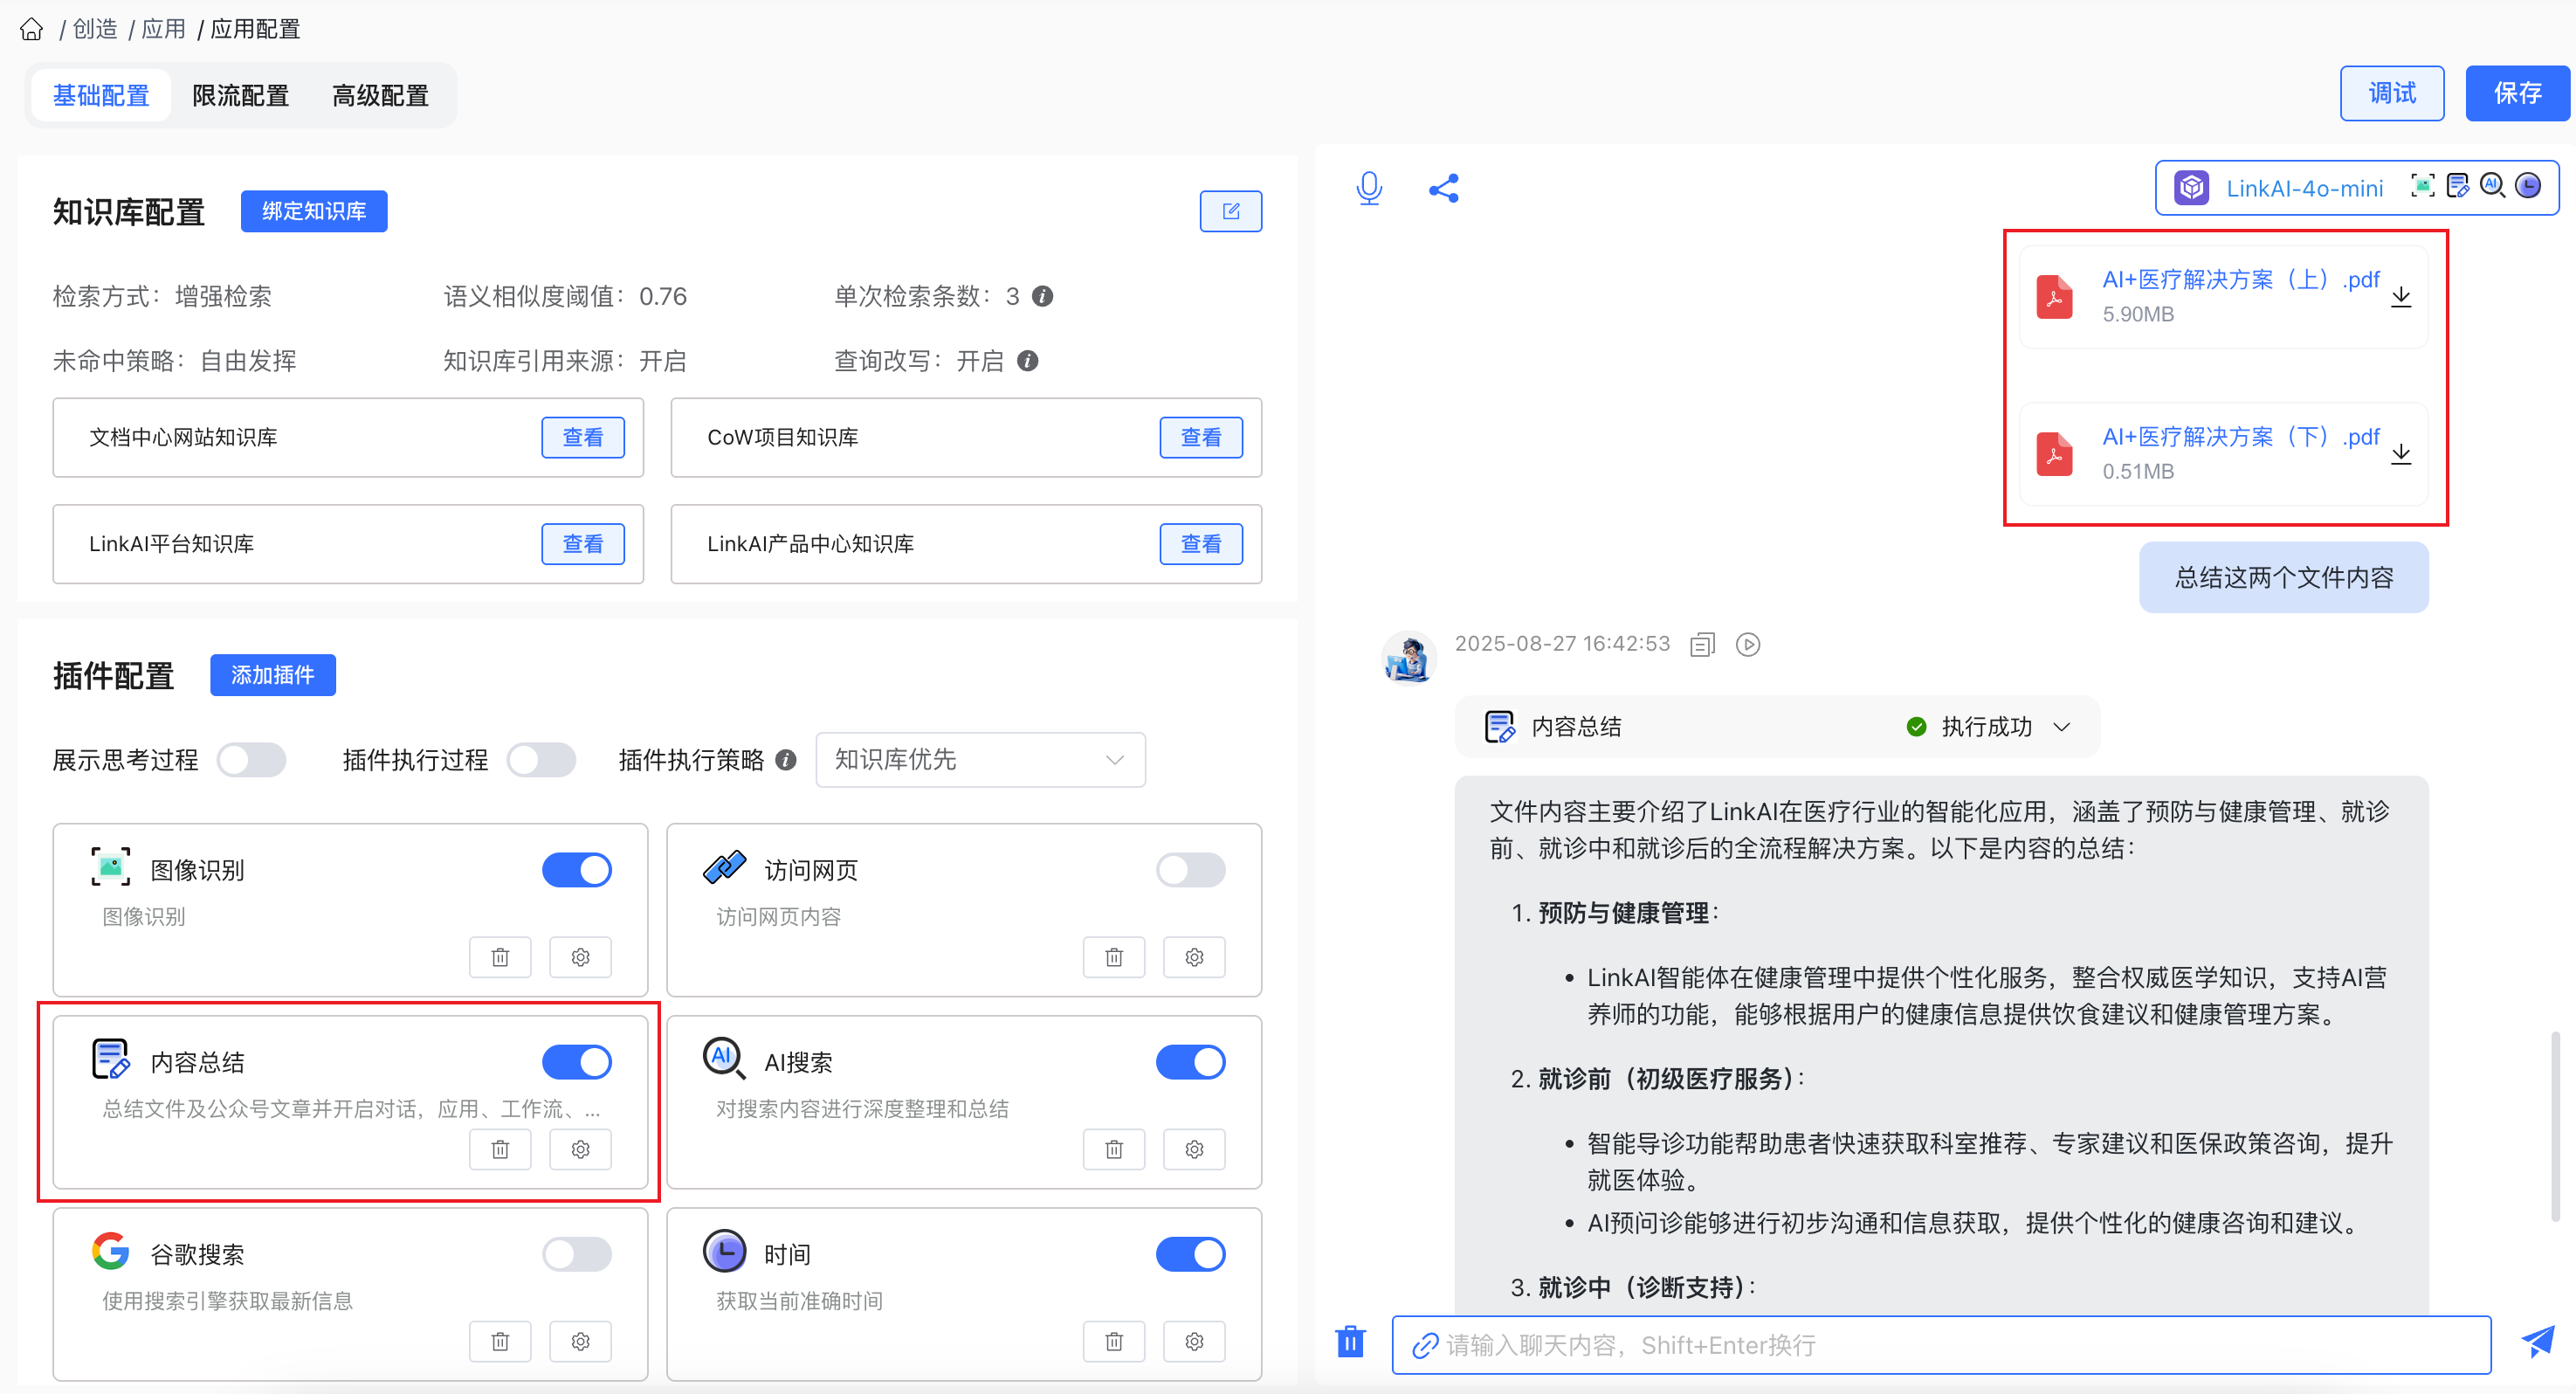
Task: Disable the 图像识别 plugin switch
Action: 577,870
